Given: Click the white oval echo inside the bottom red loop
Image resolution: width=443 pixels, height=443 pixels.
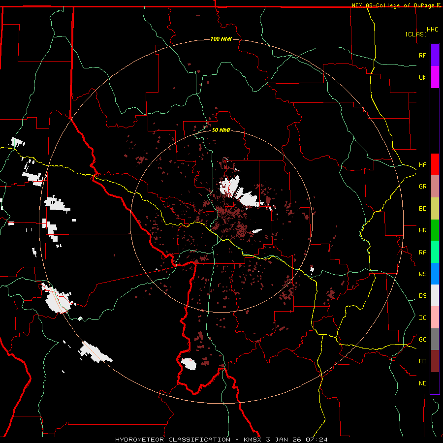Looking at the screenshot, I should [189, 364].
